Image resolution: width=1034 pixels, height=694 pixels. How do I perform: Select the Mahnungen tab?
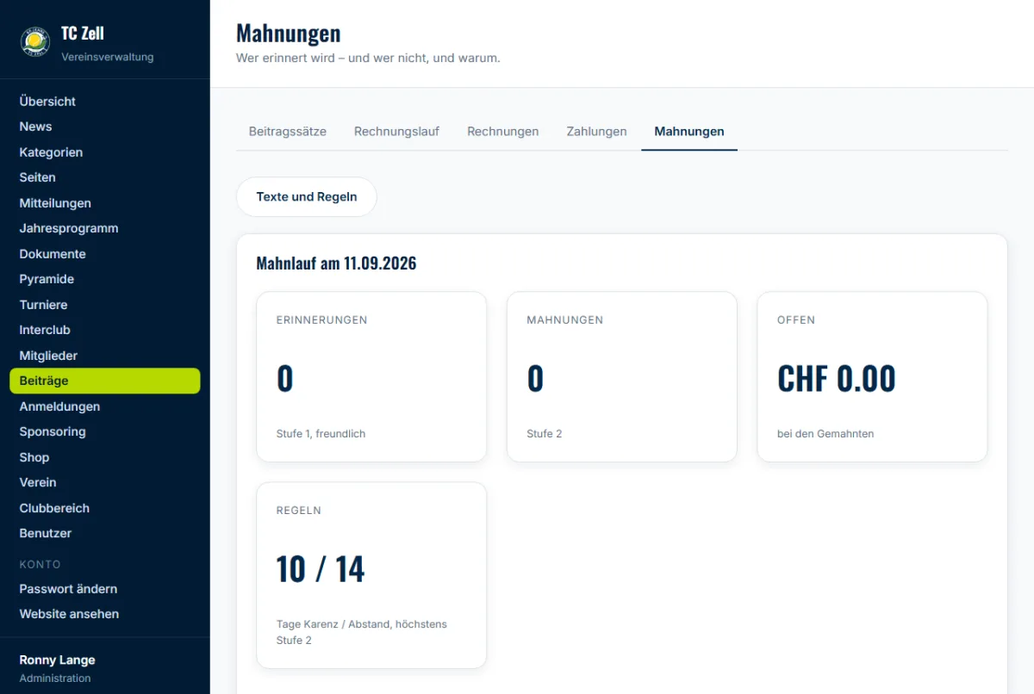(689, 132)
